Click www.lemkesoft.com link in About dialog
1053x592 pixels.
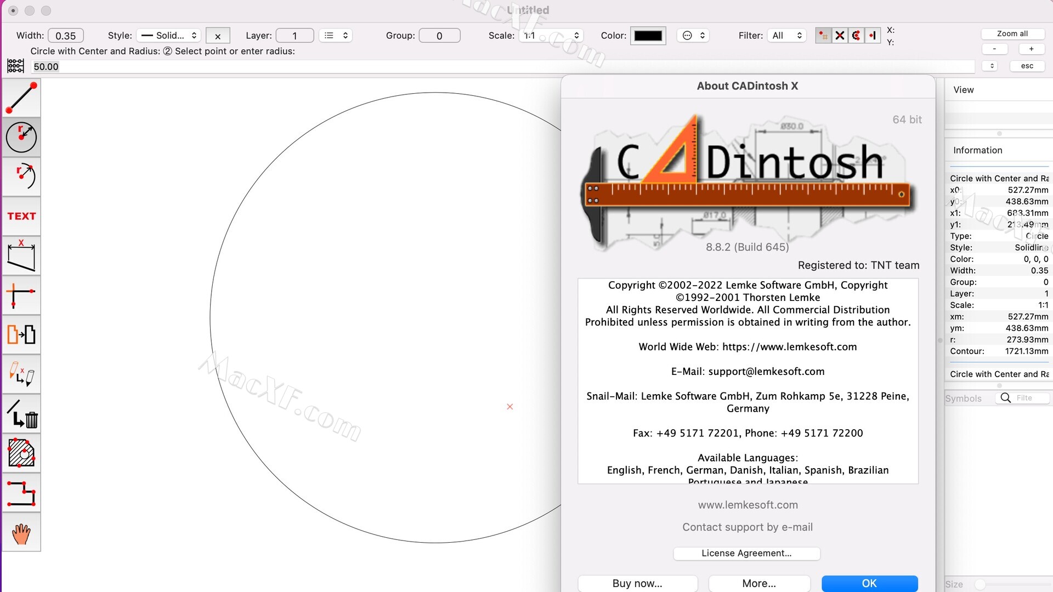748,505
